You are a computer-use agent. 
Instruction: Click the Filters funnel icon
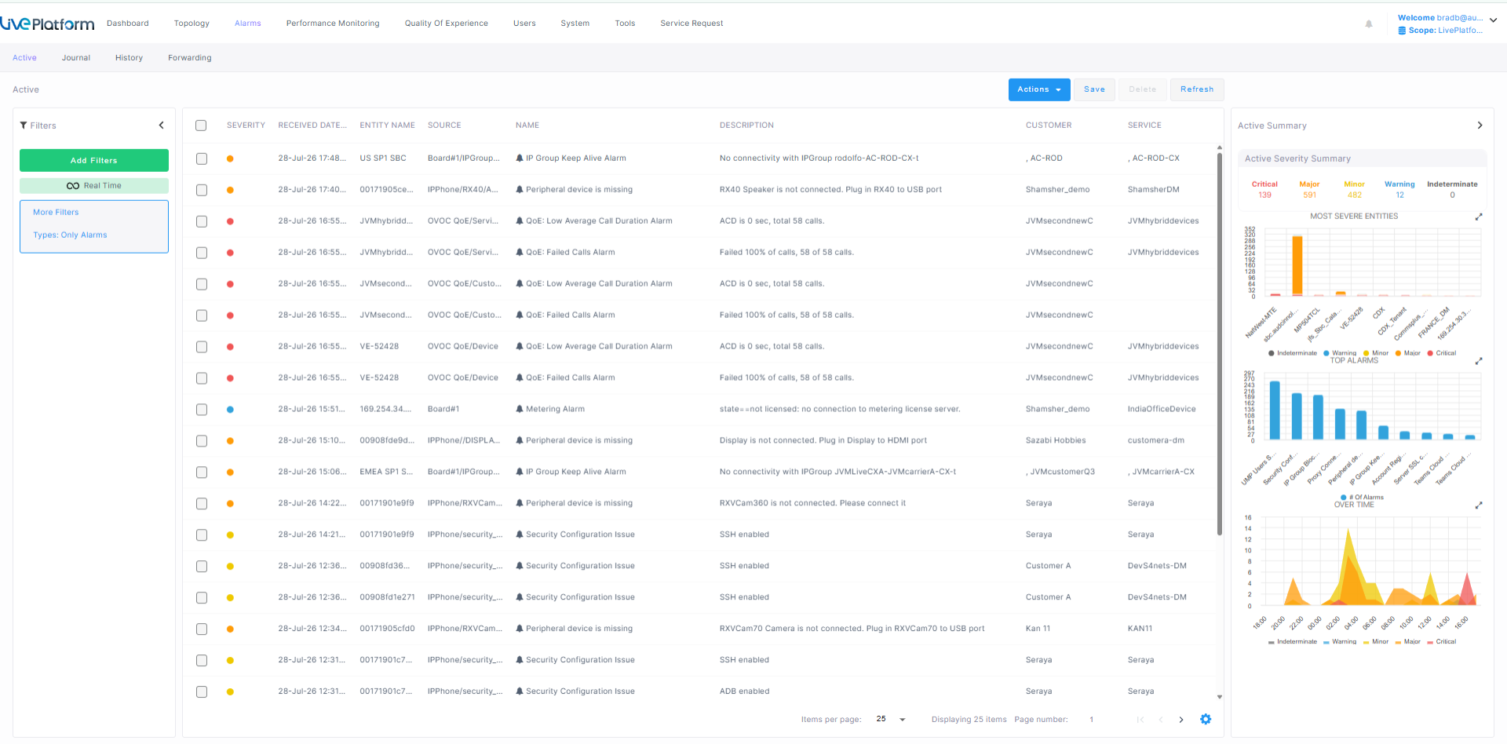point(24,126)
